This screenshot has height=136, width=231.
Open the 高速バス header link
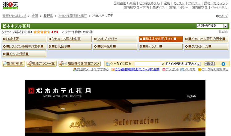pyautogui.click(x=159, y=7)
